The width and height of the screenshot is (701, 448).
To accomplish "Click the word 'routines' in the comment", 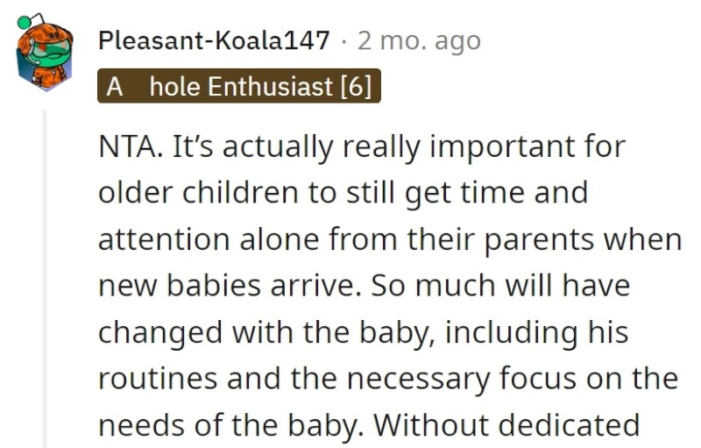I will point(158,378).
